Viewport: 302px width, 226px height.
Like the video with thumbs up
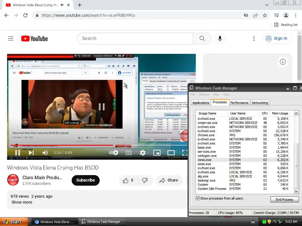pos(128,180)
